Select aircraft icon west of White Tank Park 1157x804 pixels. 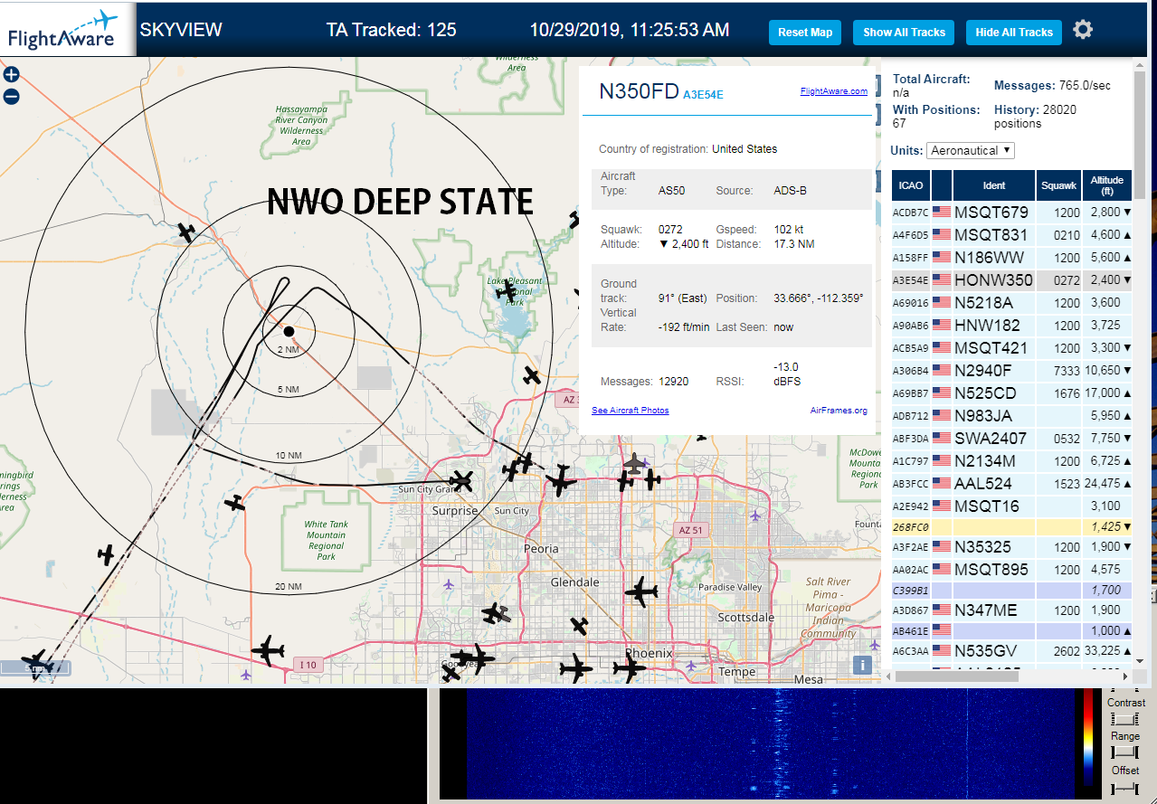pos(235,502)
